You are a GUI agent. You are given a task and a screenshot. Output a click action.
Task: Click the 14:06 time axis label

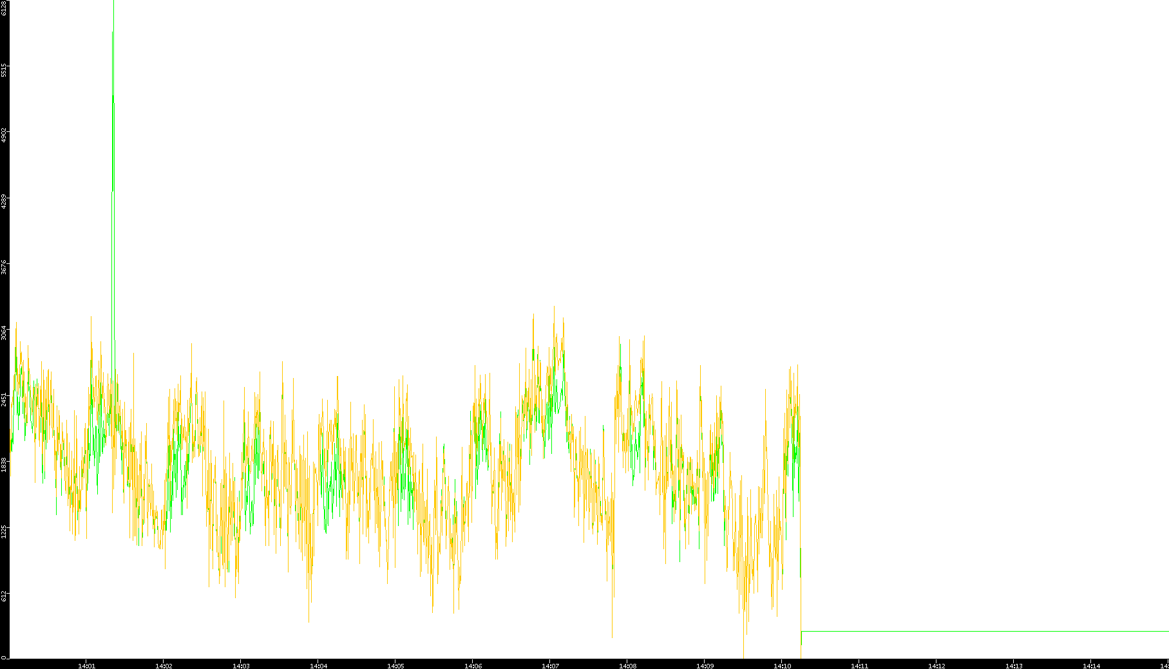tap(473, 666)
